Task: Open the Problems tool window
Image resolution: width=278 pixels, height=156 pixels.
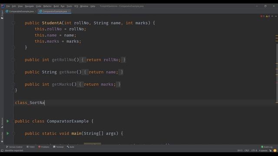Action: [x=44, y=147]
